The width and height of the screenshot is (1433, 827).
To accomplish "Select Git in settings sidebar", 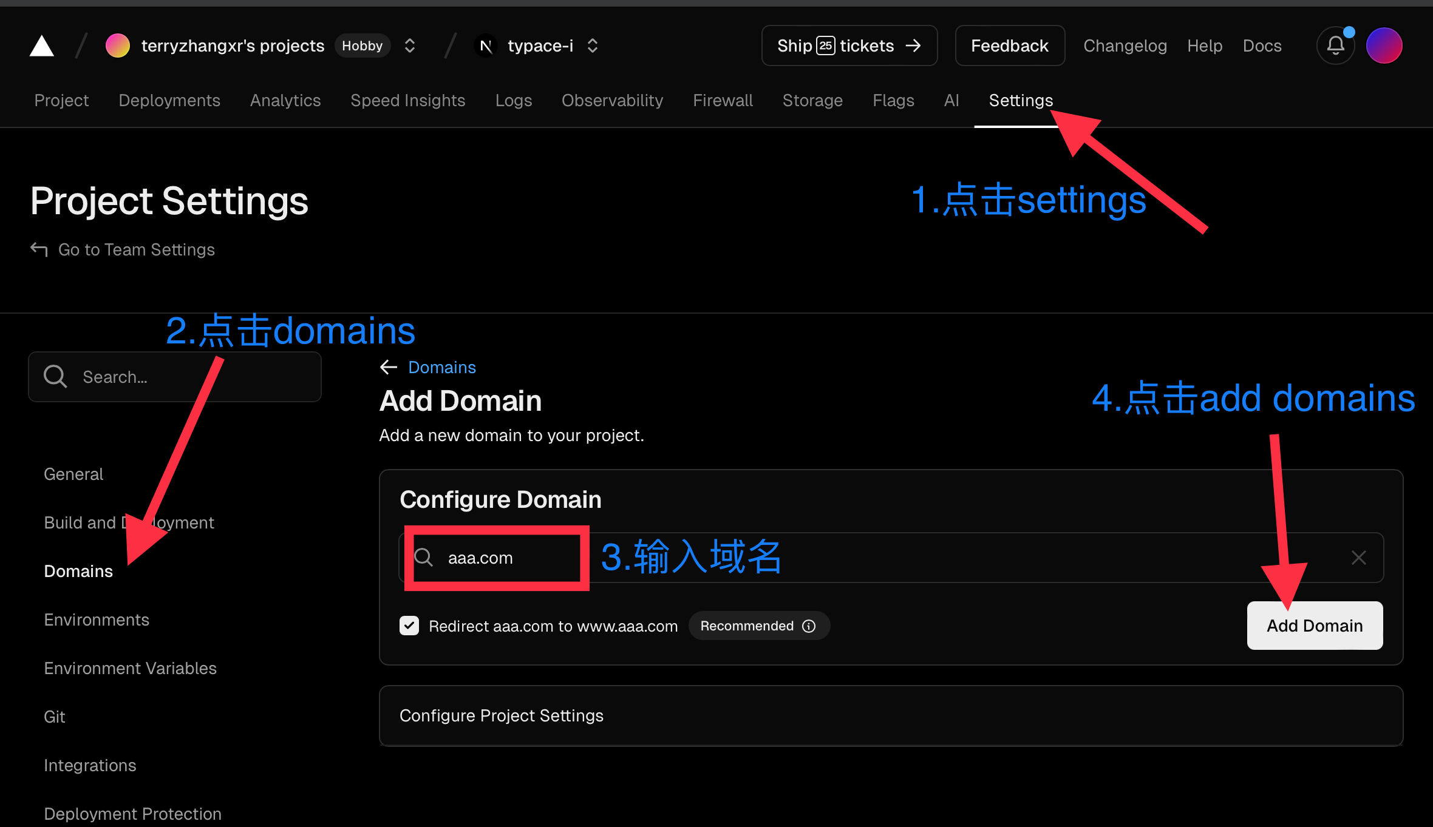I will click(x=54, y=717).
